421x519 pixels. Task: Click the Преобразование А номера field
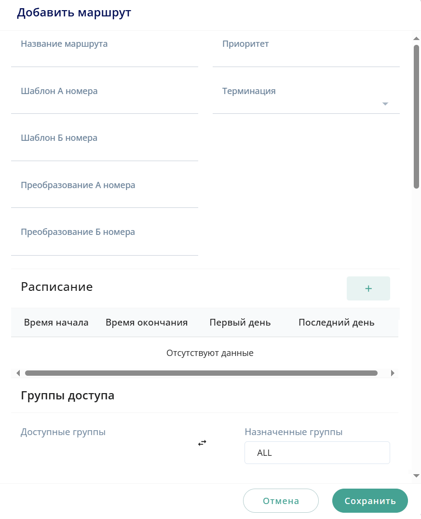pos(105,197)
